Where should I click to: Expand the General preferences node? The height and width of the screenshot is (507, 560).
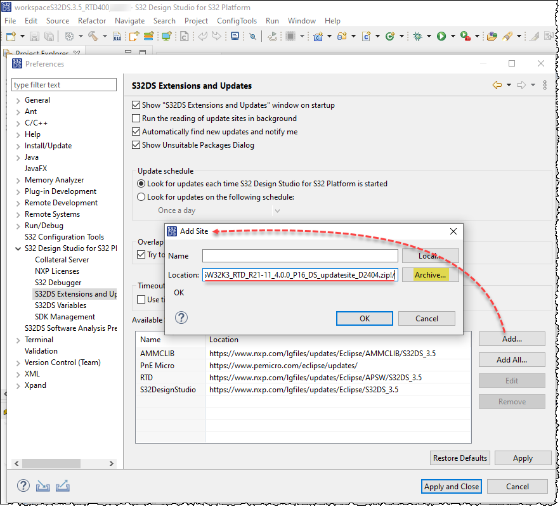(x=18, y=101)
